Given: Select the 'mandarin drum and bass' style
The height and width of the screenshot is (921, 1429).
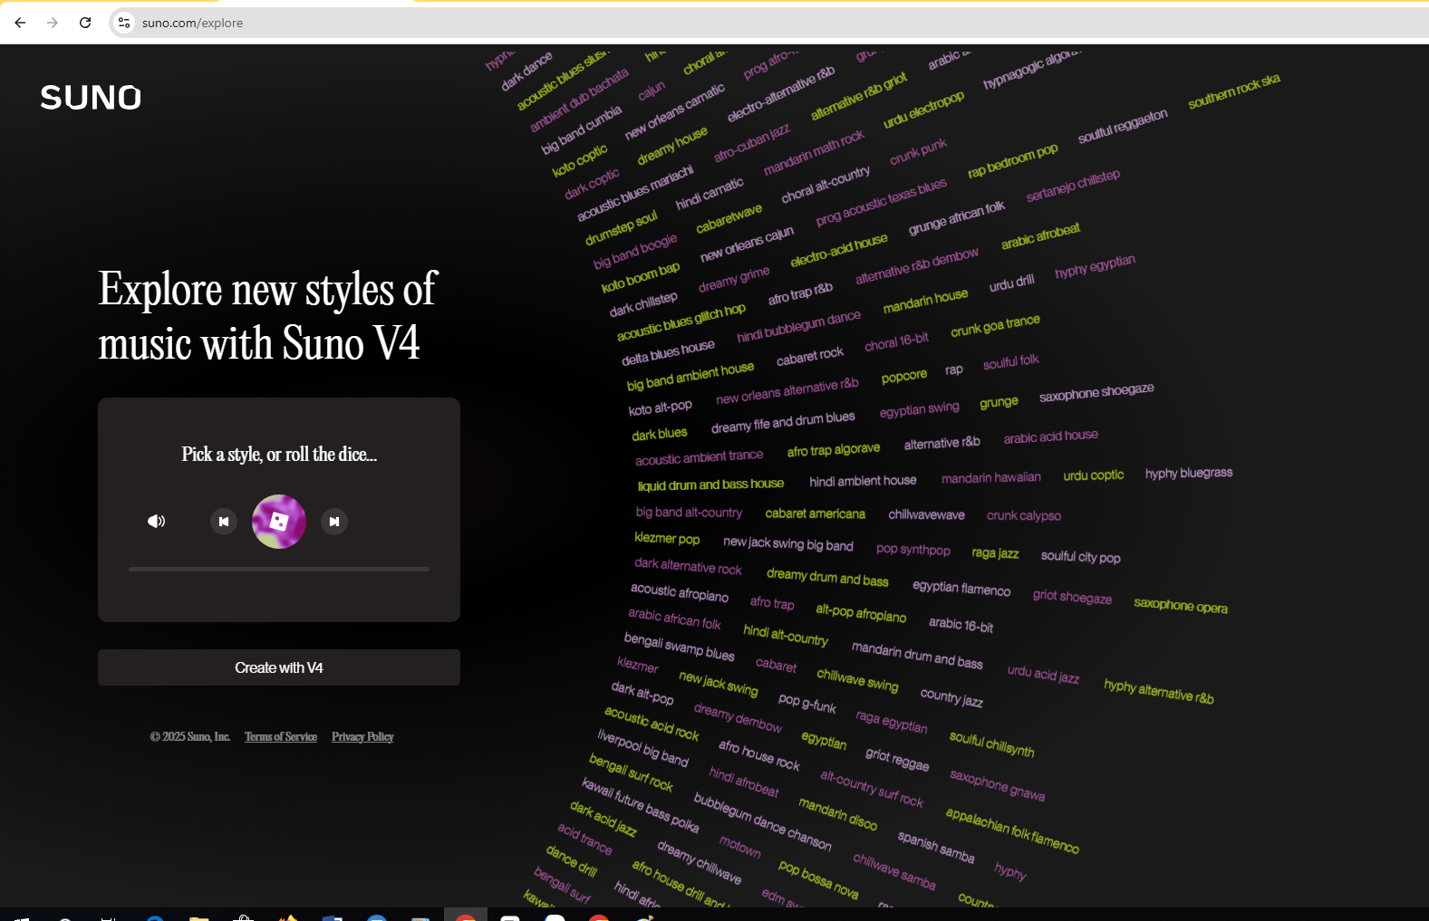Looking at the screenshot, I should pos(917,655).
